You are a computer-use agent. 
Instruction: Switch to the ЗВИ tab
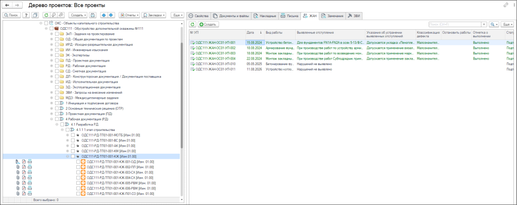point(354,16)
